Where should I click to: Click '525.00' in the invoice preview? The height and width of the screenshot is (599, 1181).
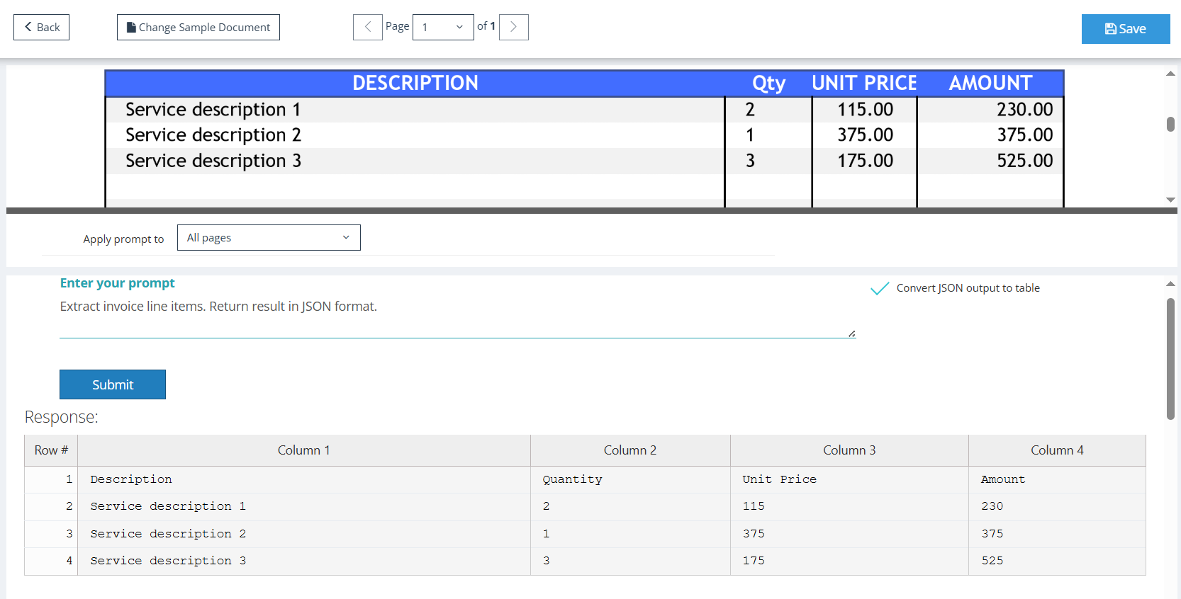tap(1024, 161)
